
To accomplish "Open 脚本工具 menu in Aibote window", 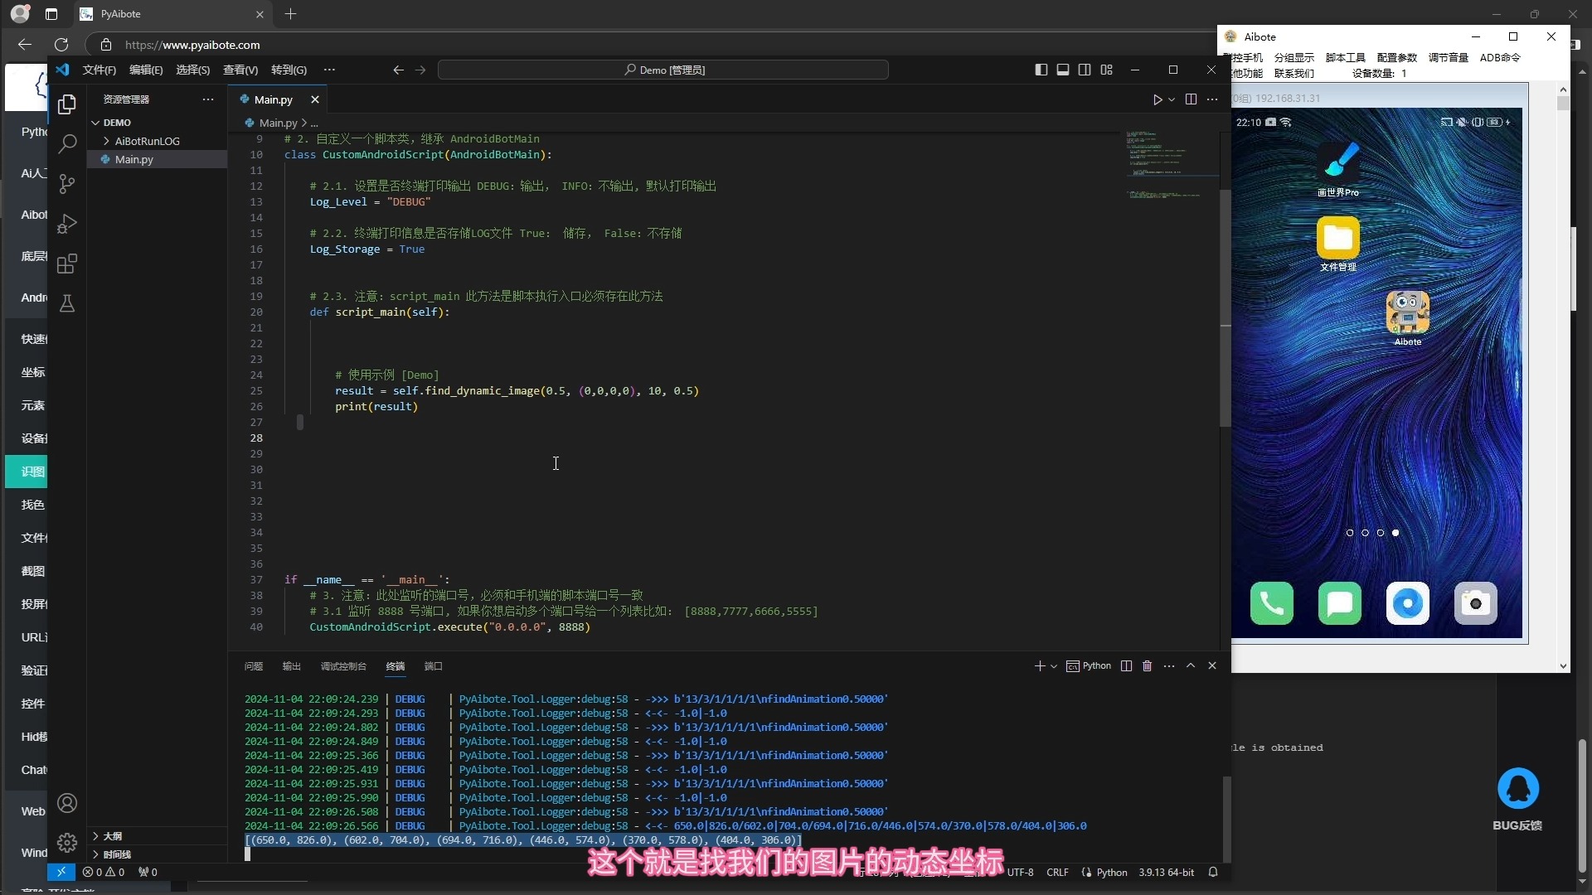I will pos(1345,57).
